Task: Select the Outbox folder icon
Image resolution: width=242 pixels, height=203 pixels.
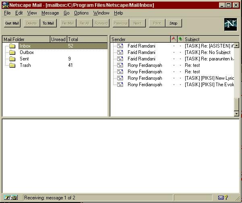Action: click(12, 52)
